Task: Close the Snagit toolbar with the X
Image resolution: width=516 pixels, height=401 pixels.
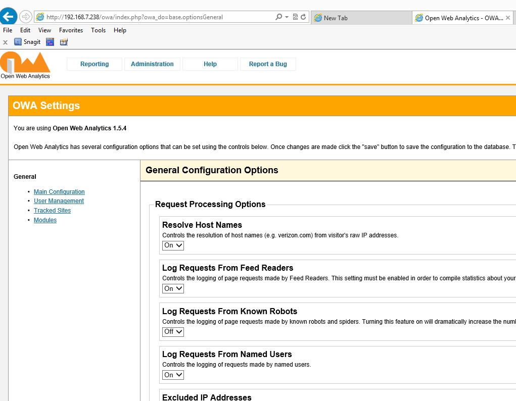Action: pos(5,42)
